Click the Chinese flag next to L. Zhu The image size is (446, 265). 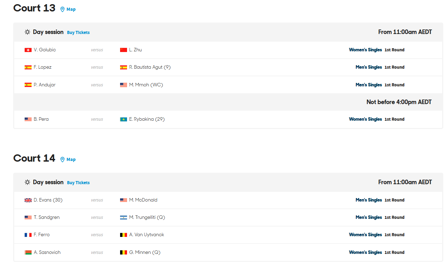(x=124, y=50)
